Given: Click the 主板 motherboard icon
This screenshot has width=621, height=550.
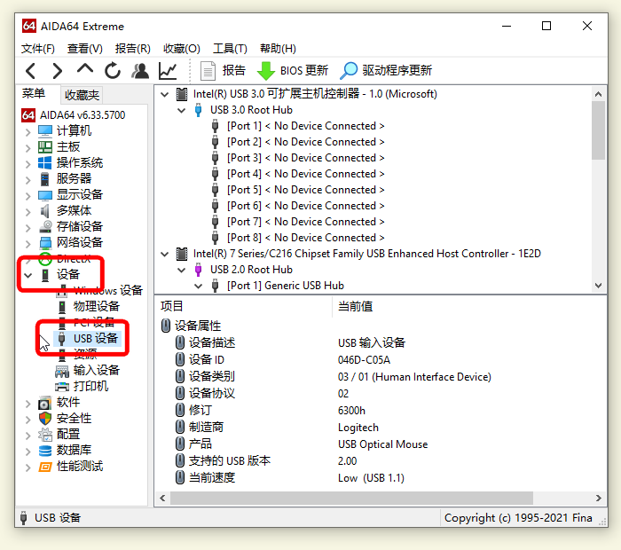Looking at the screenshot, I should coord(44,147).
